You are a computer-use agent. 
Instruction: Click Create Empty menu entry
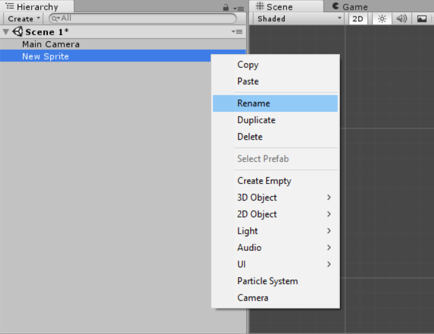275,181
